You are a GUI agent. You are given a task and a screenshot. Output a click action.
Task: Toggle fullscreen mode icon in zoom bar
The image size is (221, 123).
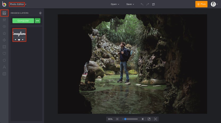pos(155,119)
